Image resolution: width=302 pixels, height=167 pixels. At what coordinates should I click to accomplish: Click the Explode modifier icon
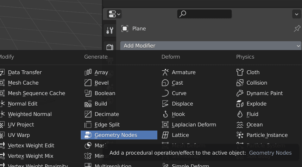[x=240, y=104]
